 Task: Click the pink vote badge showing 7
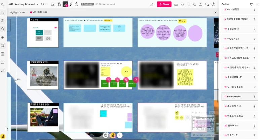tap(136, 80)
